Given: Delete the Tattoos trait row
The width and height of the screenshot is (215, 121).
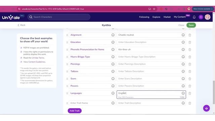Looking at the screenshot, I should click(190, 72).
